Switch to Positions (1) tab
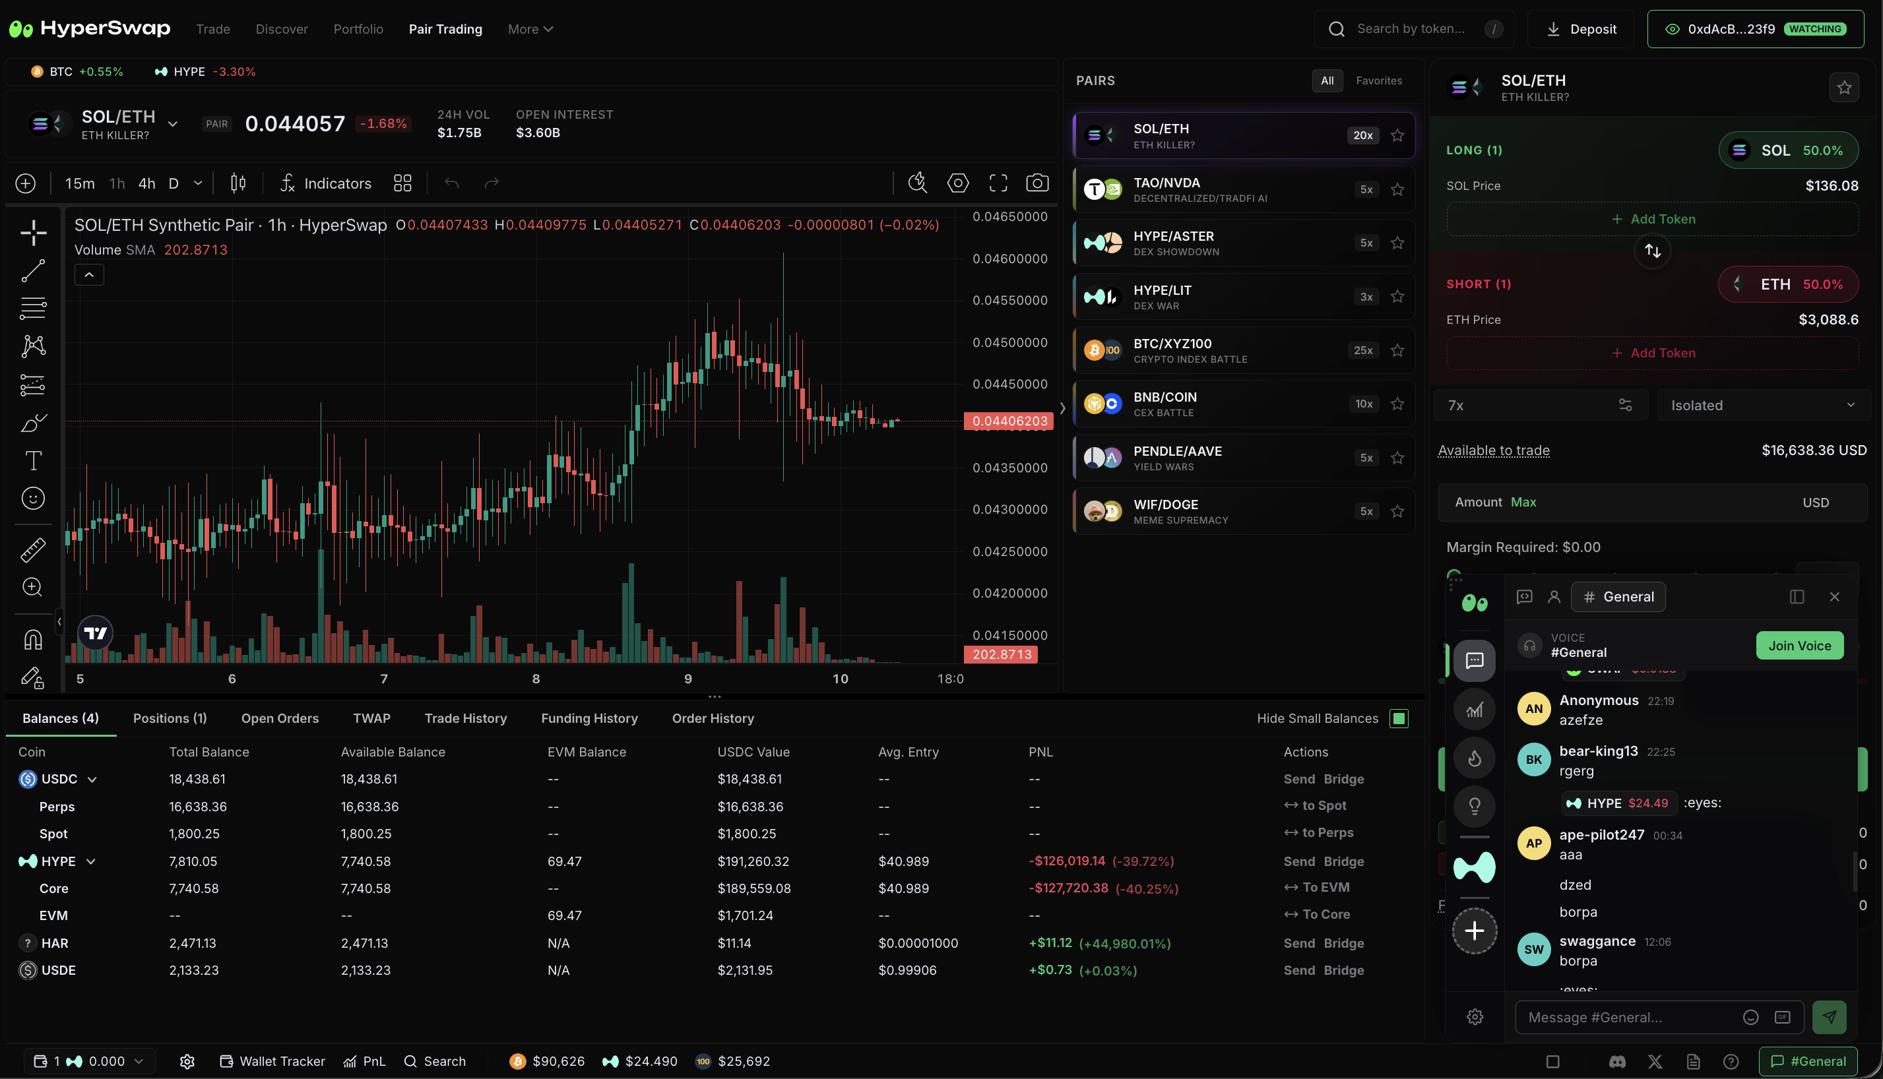 [170, 718]
